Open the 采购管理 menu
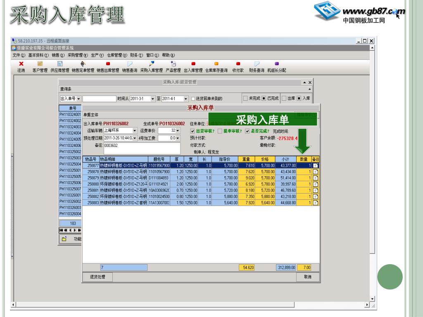This screenshot has height=317, width=423. (x=78, y=55)
